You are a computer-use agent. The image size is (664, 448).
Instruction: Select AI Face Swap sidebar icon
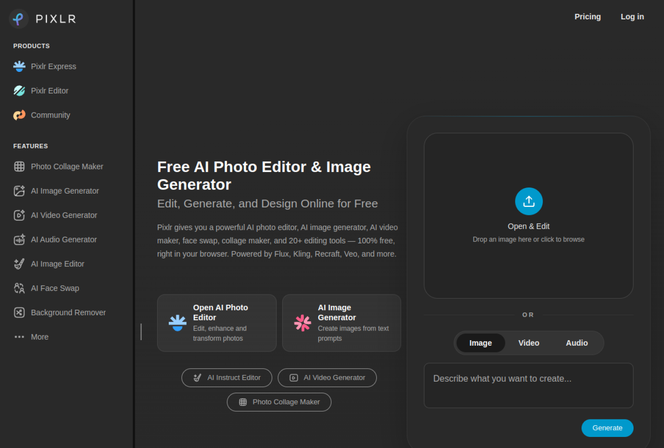[x=19, y=289]
